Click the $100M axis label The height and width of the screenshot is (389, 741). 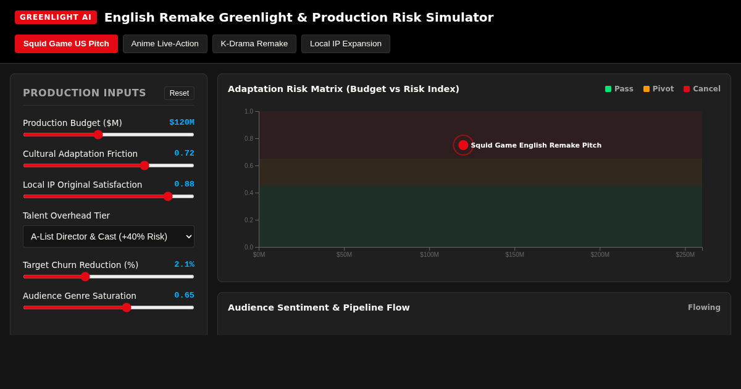[429, 255]
